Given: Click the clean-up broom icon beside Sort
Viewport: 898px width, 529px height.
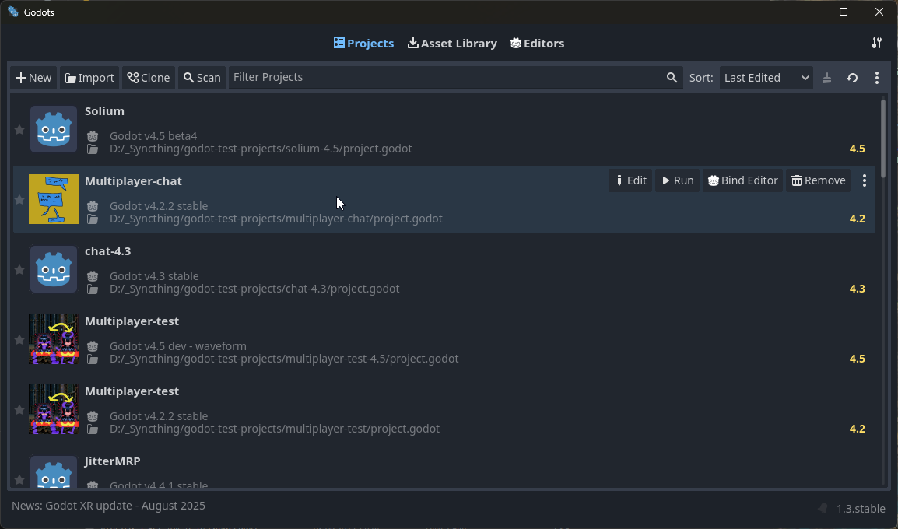Looking at the screenshot, I should 827,78.
